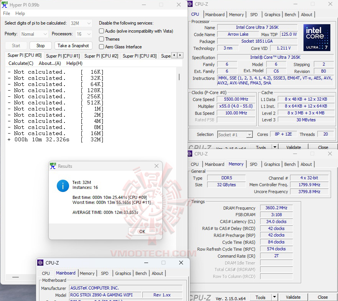Screen dimensions: 338x301
Task: Click the CPU-Z icon on the Memory window
Action: 190,154
